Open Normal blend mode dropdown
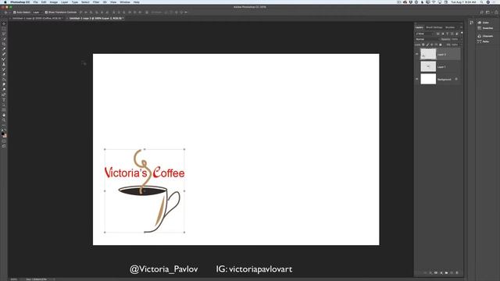Viewport: 500px width, 281px height. coord(427,39)
